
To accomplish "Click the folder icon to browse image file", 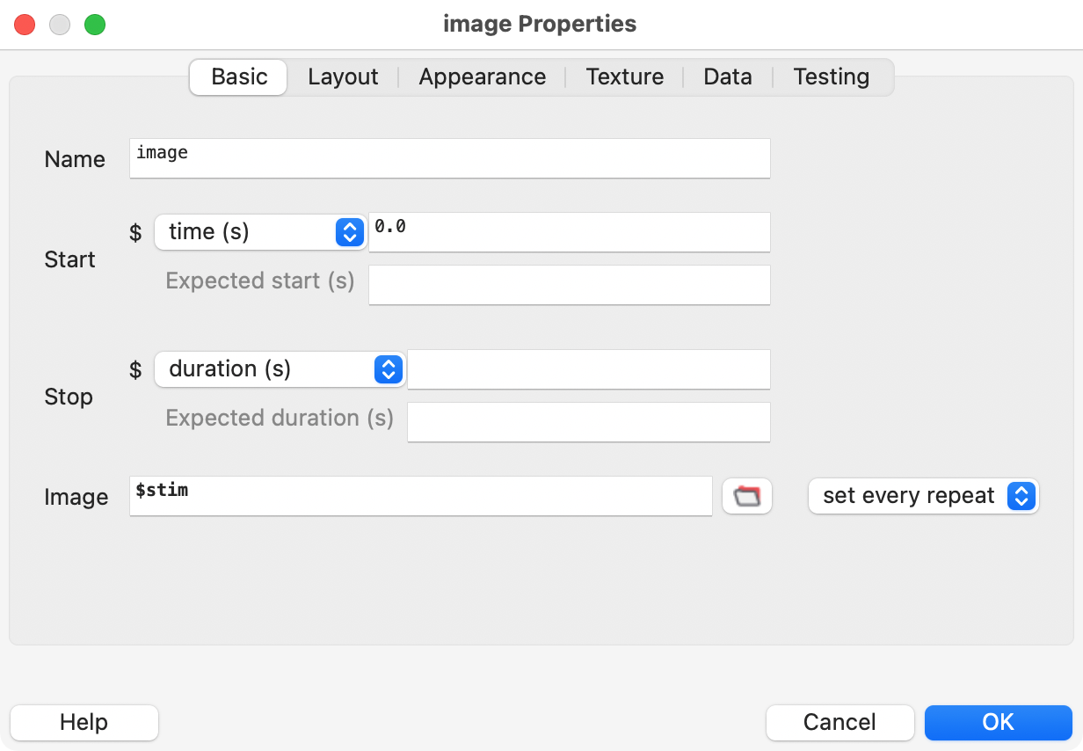I will [746, 496].
